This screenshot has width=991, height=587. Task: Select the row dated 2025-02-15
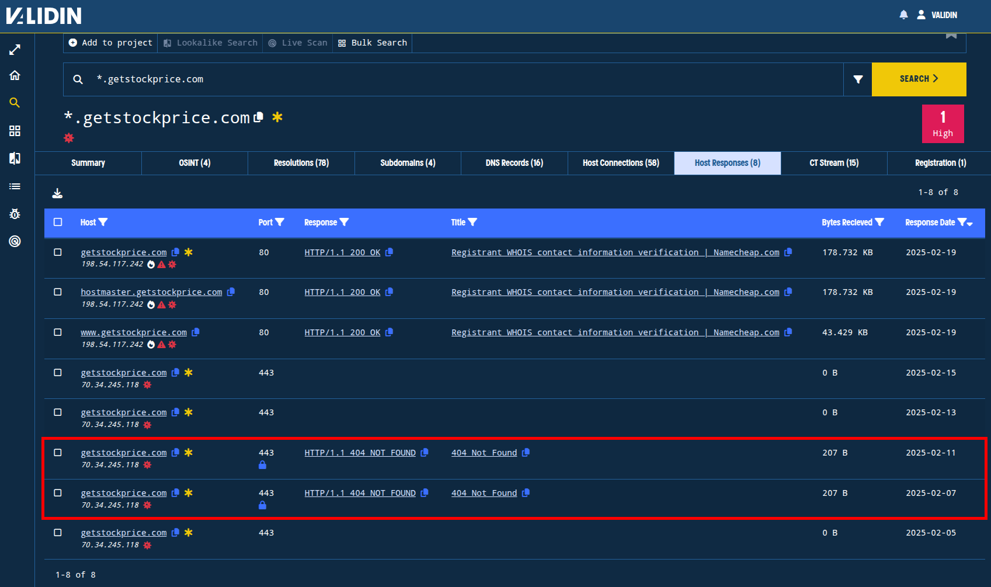pyautogui.click(x=58, y=373)
